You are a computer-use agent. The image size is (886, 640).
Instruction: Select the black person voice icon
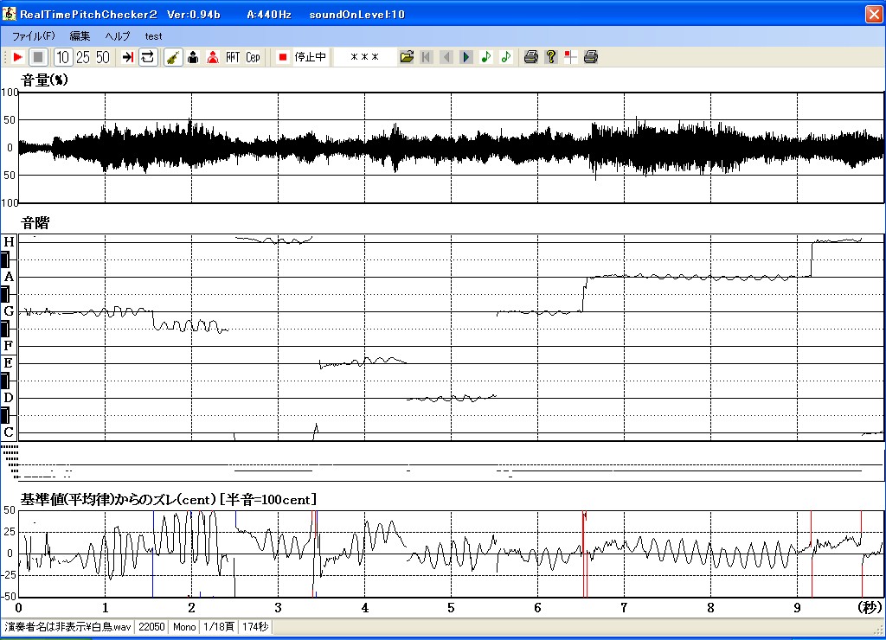(x=193, y=57)
